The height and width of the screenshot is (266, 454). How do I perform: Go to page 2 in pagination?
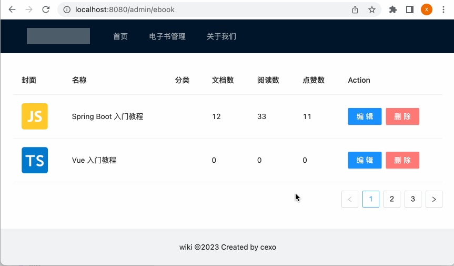(x=392, y=199)
